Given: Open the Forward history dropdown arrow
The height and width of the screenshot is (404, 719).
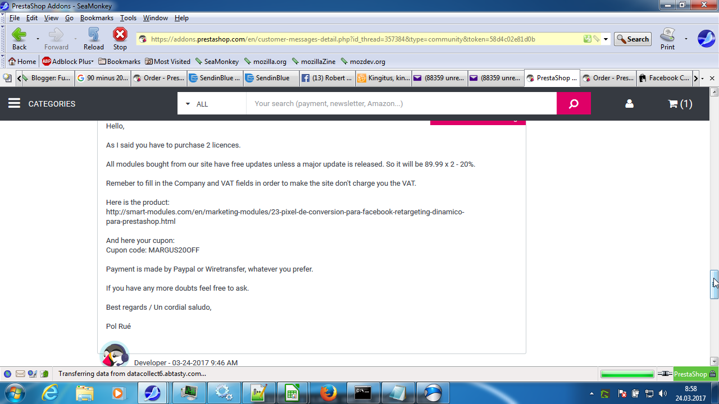Looking at the screenshot, I should (x=75, y=39).
